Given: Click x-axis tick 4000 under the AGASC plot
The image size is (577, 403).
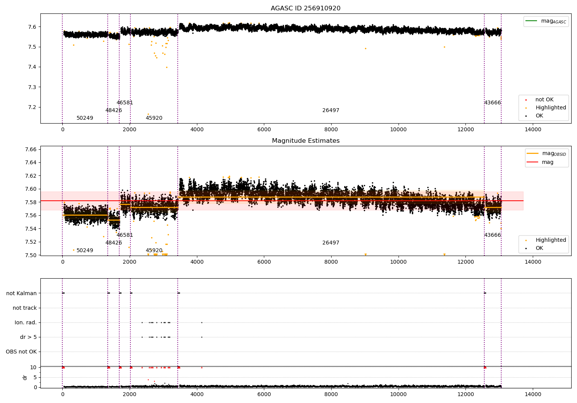Looking at the screenshot, I should coord(197,130).
